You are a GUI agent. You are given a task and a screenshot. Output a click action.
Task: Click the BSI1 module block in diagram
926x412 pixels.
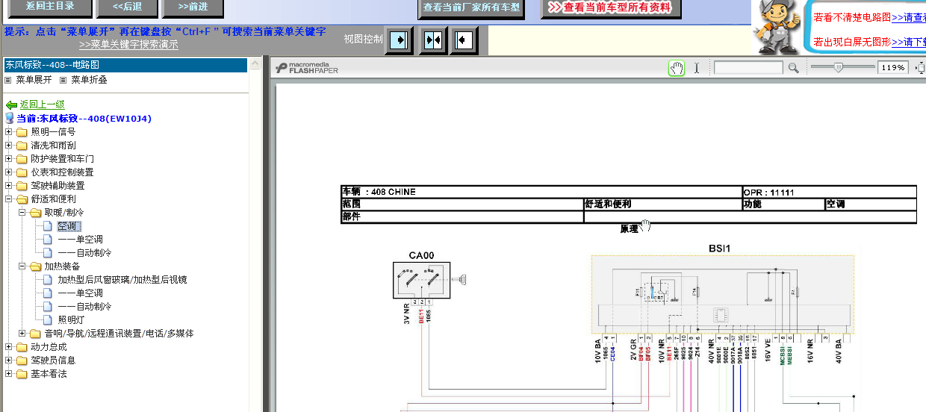pos(722,295)
